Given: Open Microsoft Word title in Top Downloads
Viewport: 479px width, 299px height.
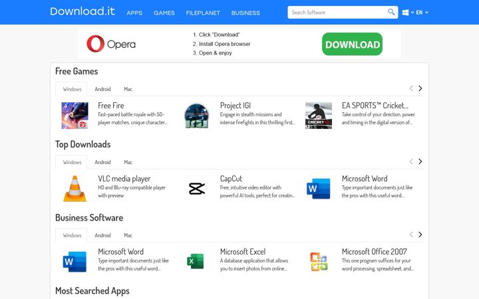Looking at the screenshot, I should (x=365, y=179).
